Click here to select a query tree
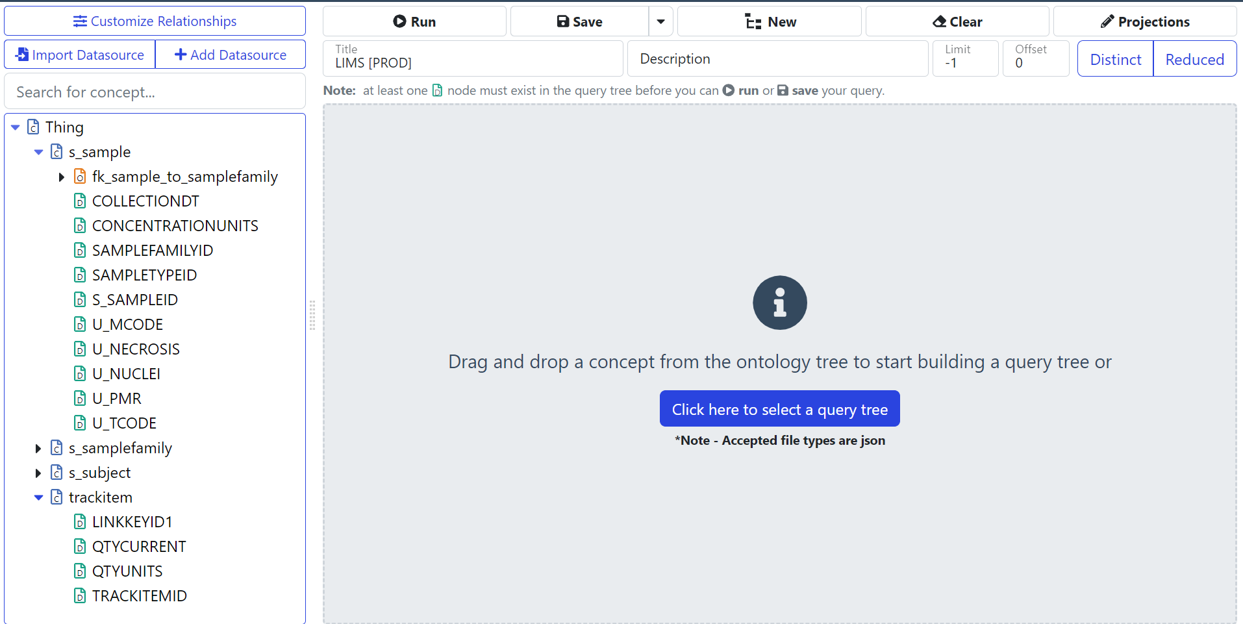 point(779,409)
